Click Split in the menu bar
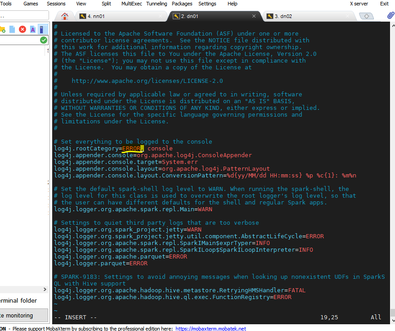This screenshot has height=331, width=395. point(106,4)
